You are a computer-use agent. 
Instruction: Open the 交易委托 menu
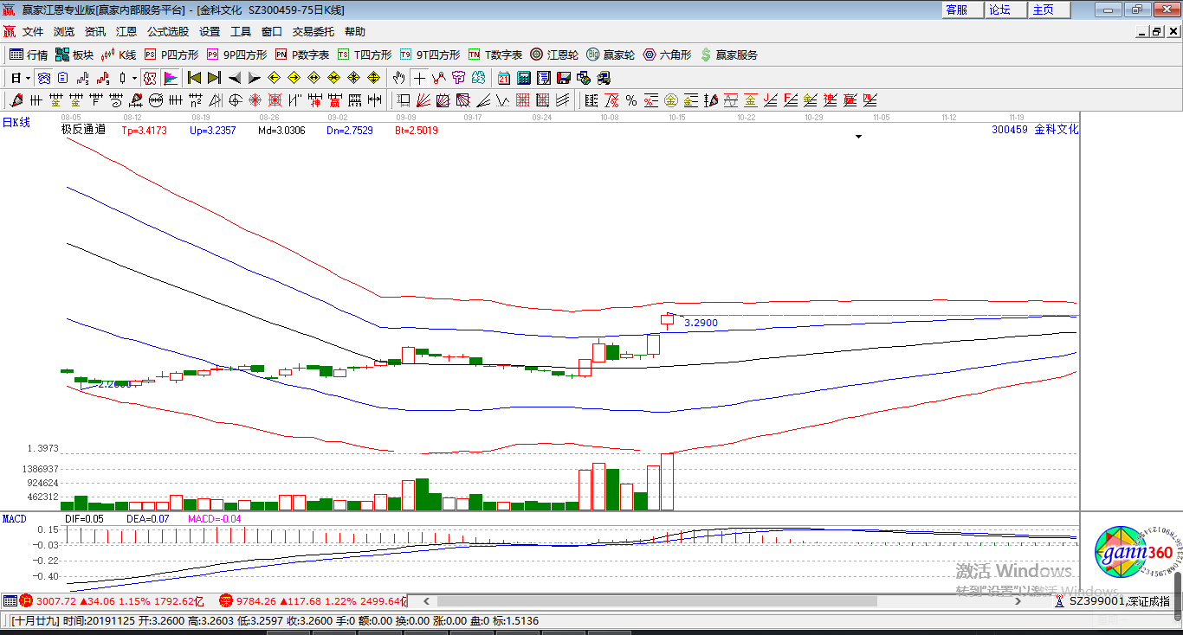[x=314, y=32]
